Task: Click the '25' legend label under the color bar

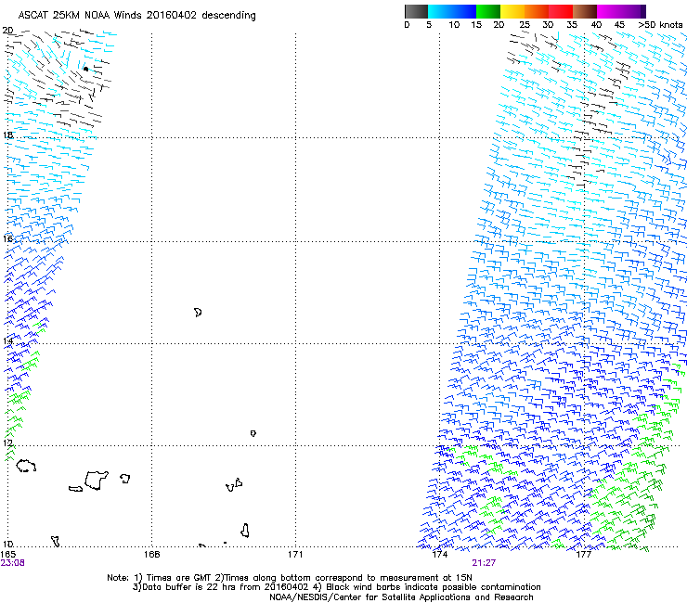Action: 525,25
